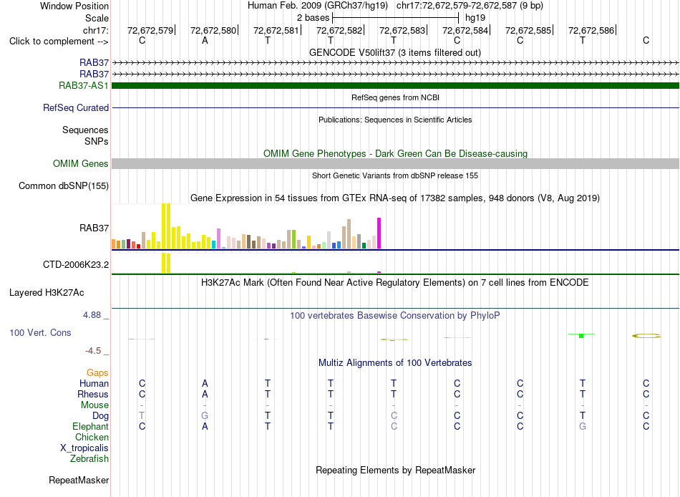Screen dimensions: 680x497
Task: Click position label 72,672,586 in ruler
Action: coord(591,30)
